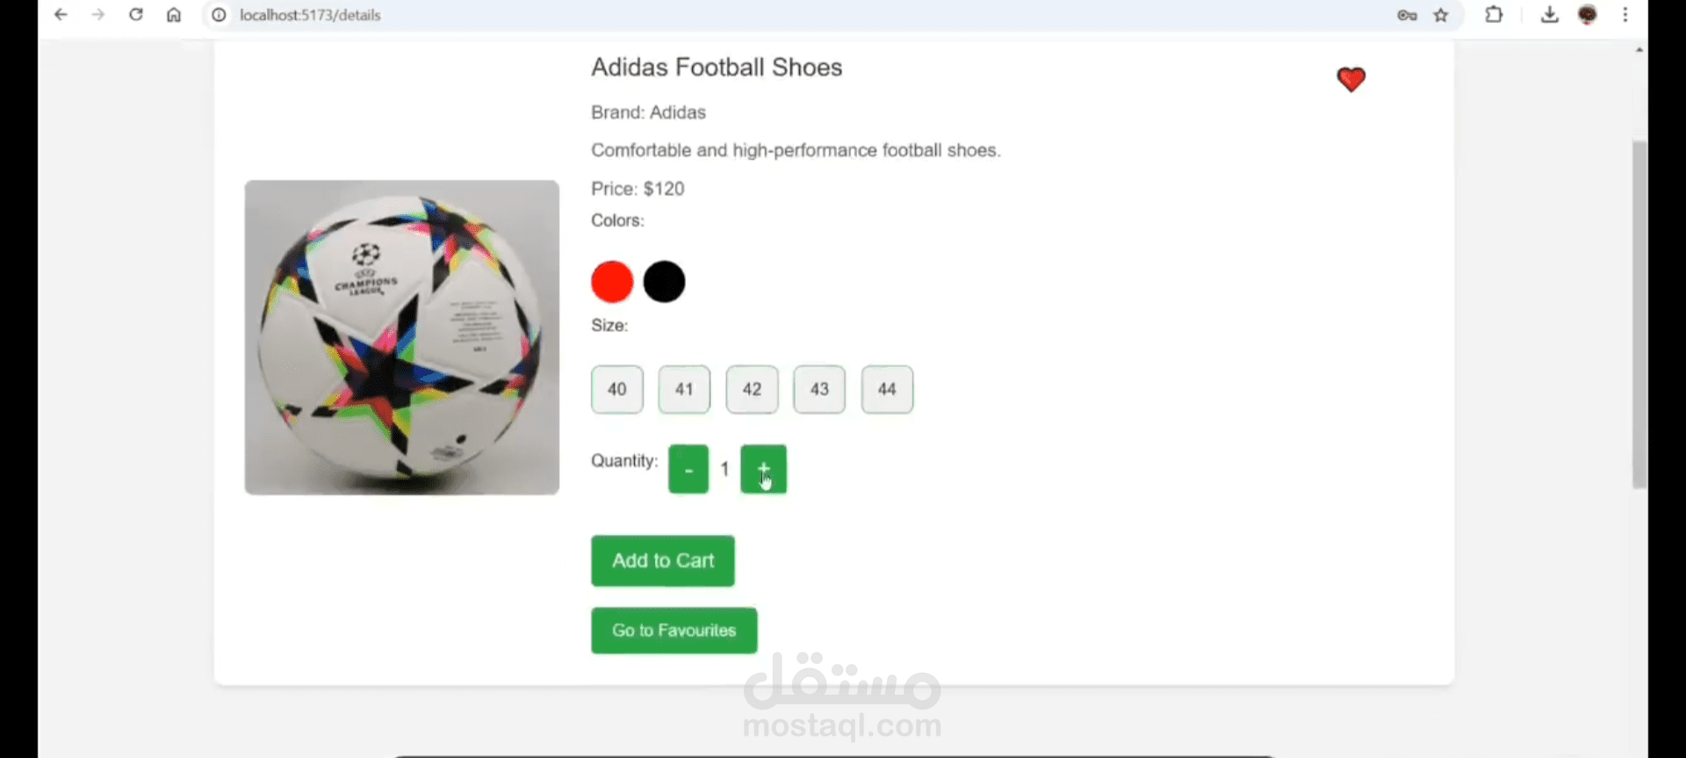1686x758 pixels.
Task: Click the browser back arrow
Action: 61,15
